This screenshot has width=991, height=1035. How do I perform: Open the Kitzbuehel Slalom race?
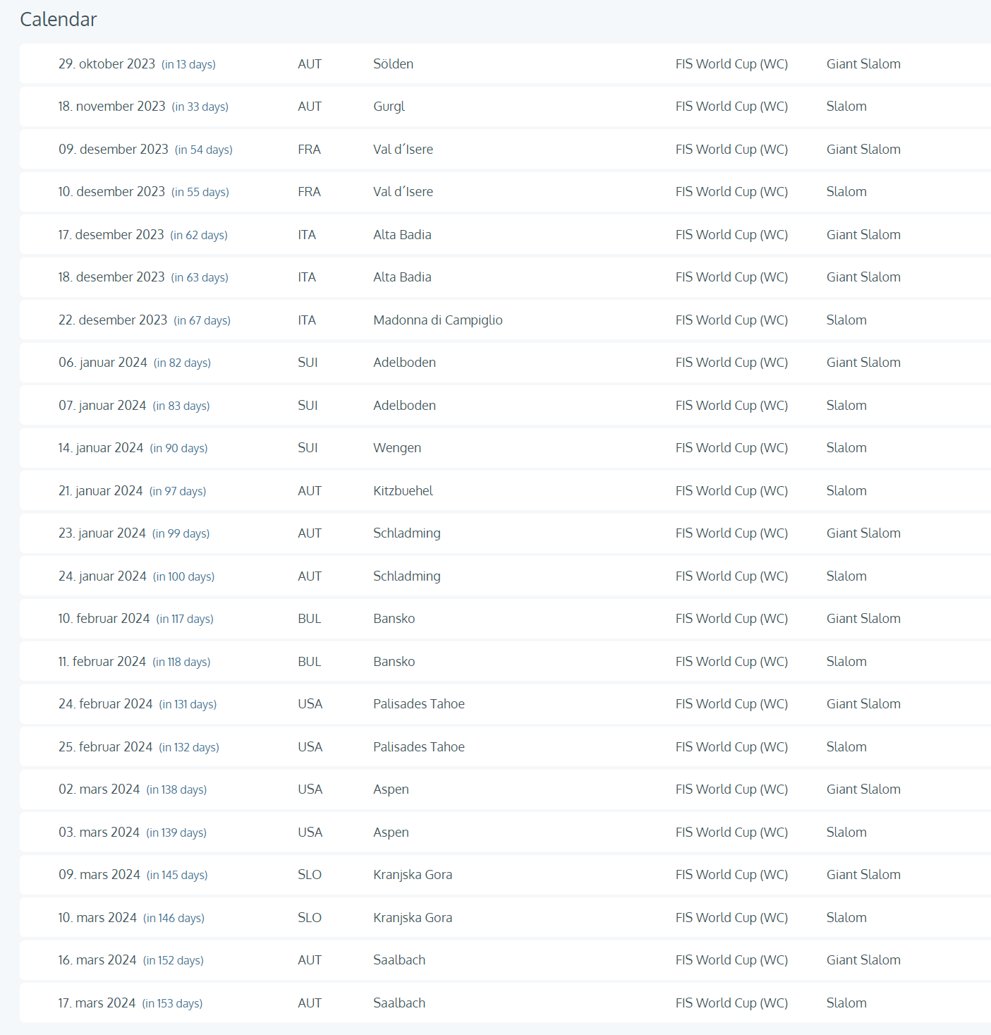[505, 491]
